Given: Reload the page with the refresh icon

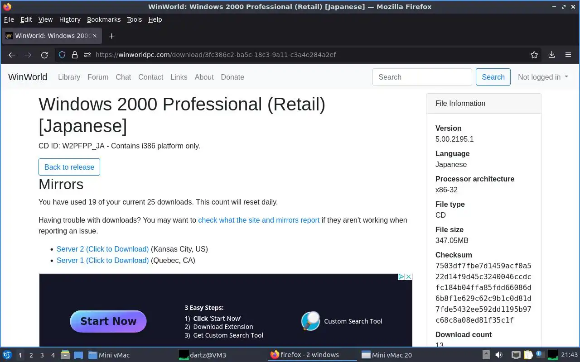Looking at the screenshot, I should [x=44, y=55].
